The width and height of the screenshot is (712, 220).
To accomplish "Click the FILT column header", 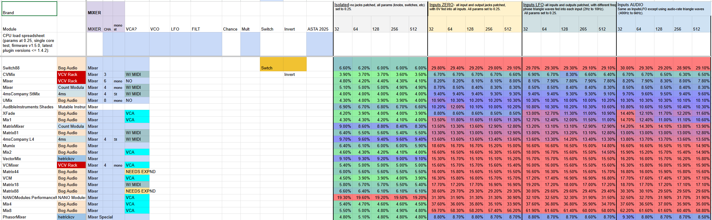I will click(x=206, y=24).
